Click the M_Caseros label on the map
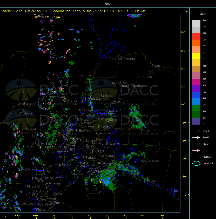The image size is (216, 219). pos(113,144)
